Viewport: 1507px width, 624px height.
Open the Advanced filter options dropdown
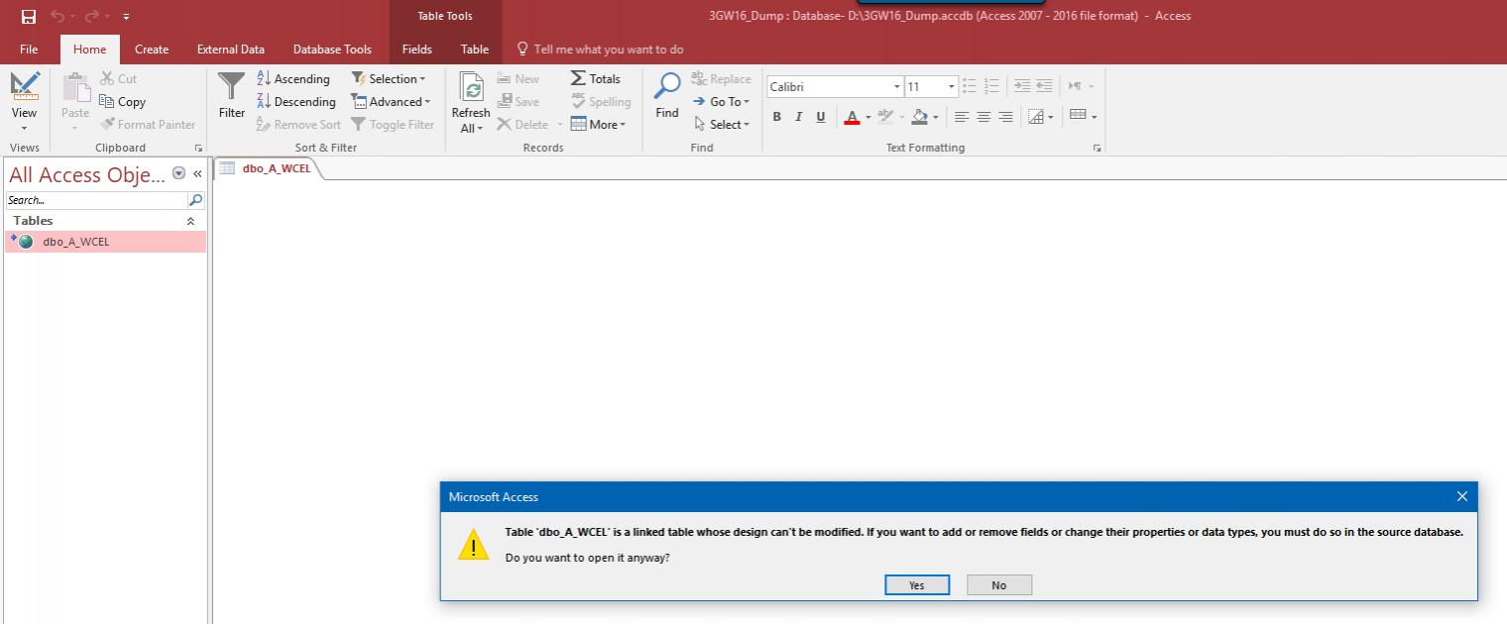click(392, 102)
